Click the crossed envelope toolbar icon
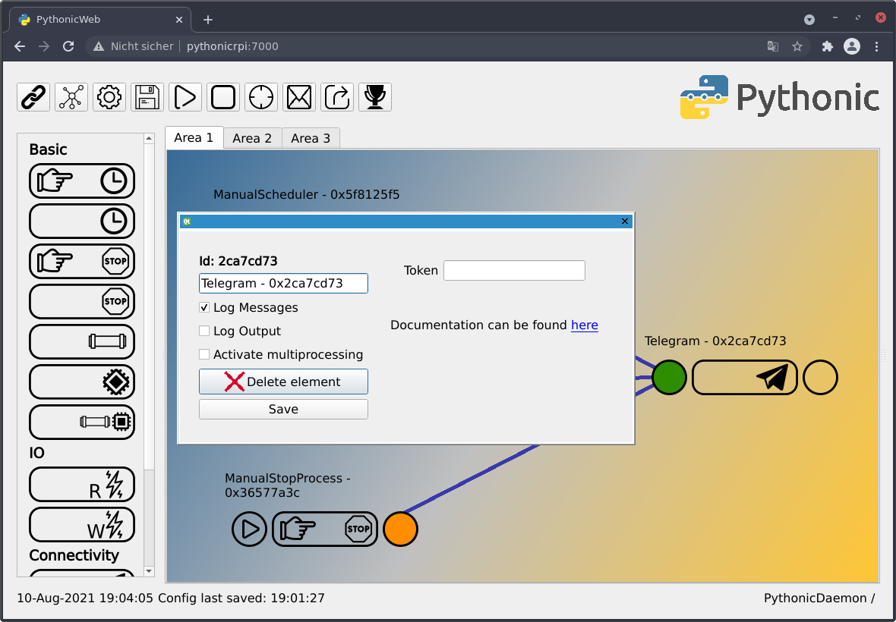This screenshot has width=896, height=622. (x=298, y=97)
